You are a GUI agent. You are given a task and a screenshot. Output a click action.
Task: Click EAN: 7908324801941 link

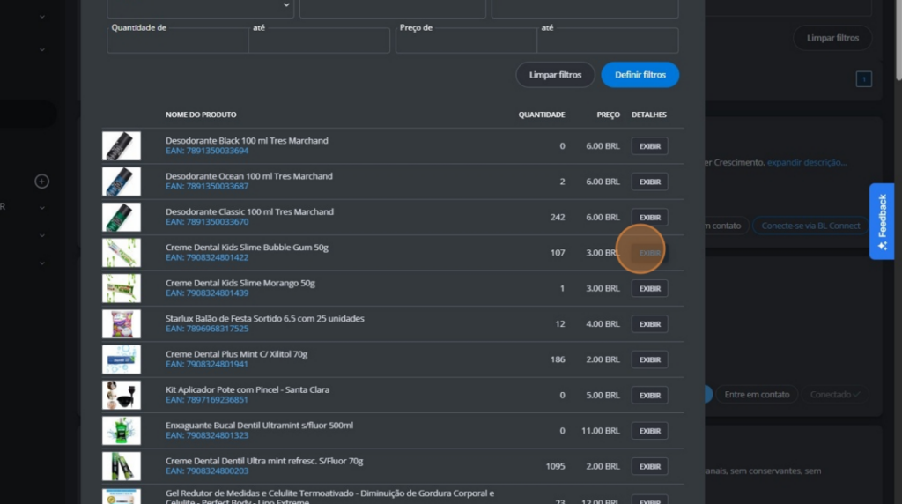tap(207, 364)
